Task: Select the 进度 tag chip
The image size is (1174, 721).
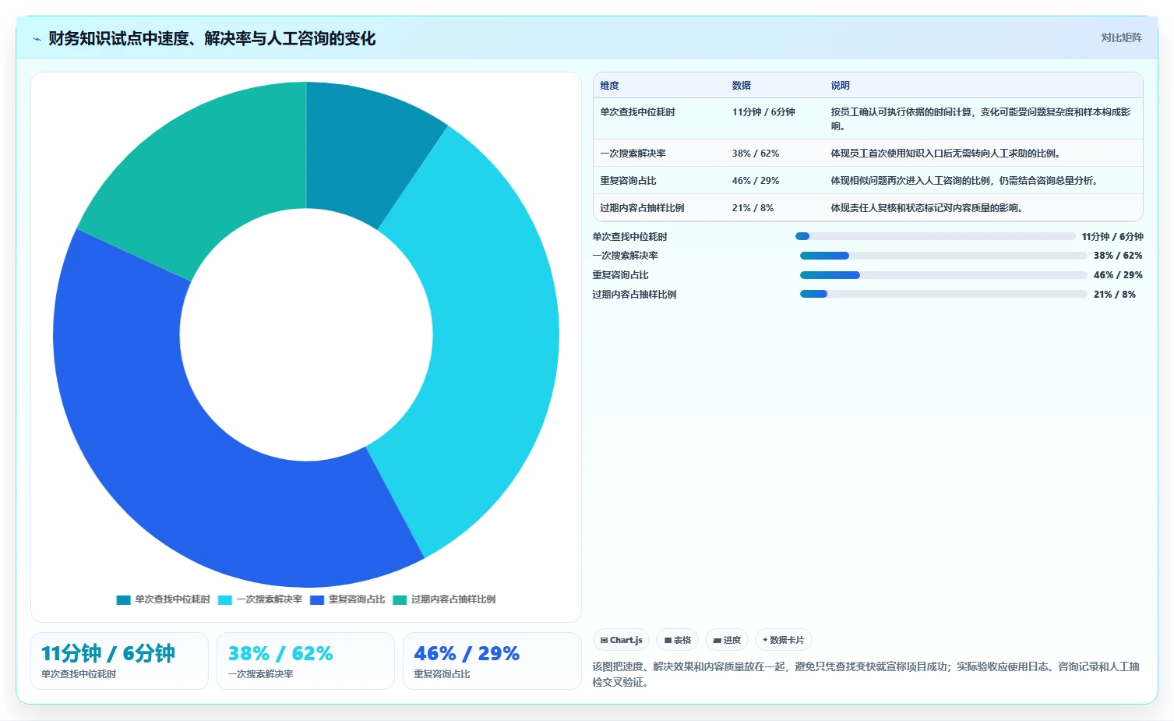Action: pyautogui.click(x=727, y=640)
